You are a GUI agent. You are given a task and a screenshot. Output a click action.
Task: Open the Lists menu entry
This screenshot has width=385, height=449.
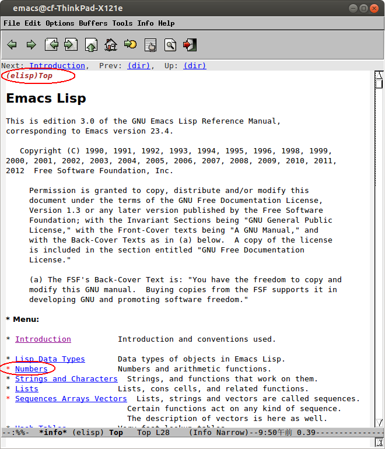pyautogui.click(x=27, y=388)
